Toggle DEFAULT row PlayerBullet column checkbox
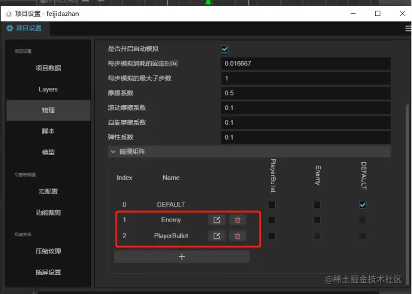The image size is (412, 294). (272, 204)
